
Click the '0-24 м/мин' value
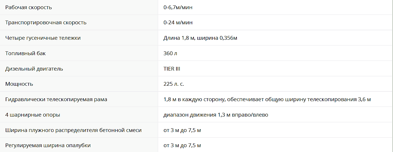click(178, 23)
